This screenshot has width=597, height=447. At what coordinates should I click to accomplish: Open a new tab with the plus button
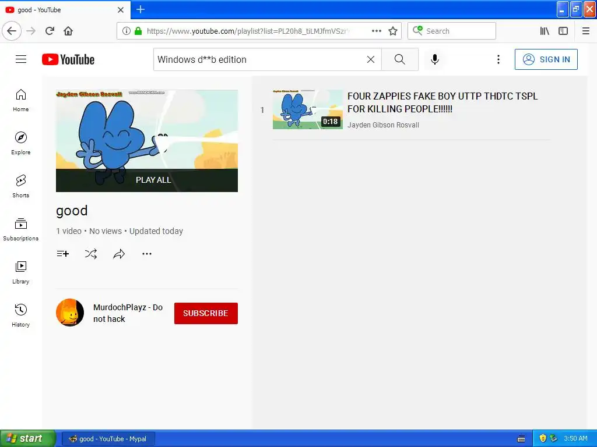click(140, 9)
